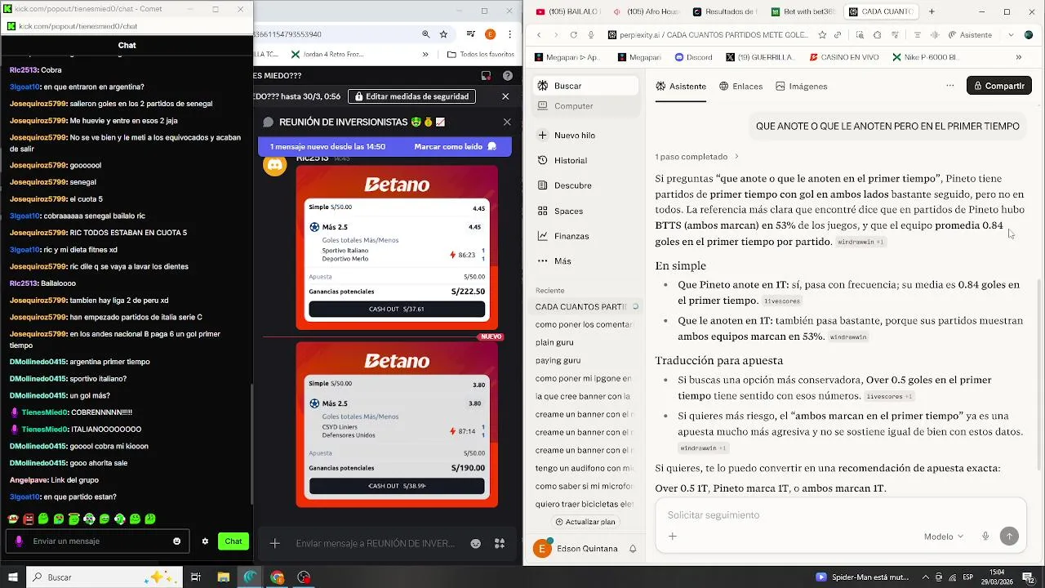Focus Kick 'Enviar un mensaje' input
The width and height of the screenshot is (1045, 588).
click(98, 541)
